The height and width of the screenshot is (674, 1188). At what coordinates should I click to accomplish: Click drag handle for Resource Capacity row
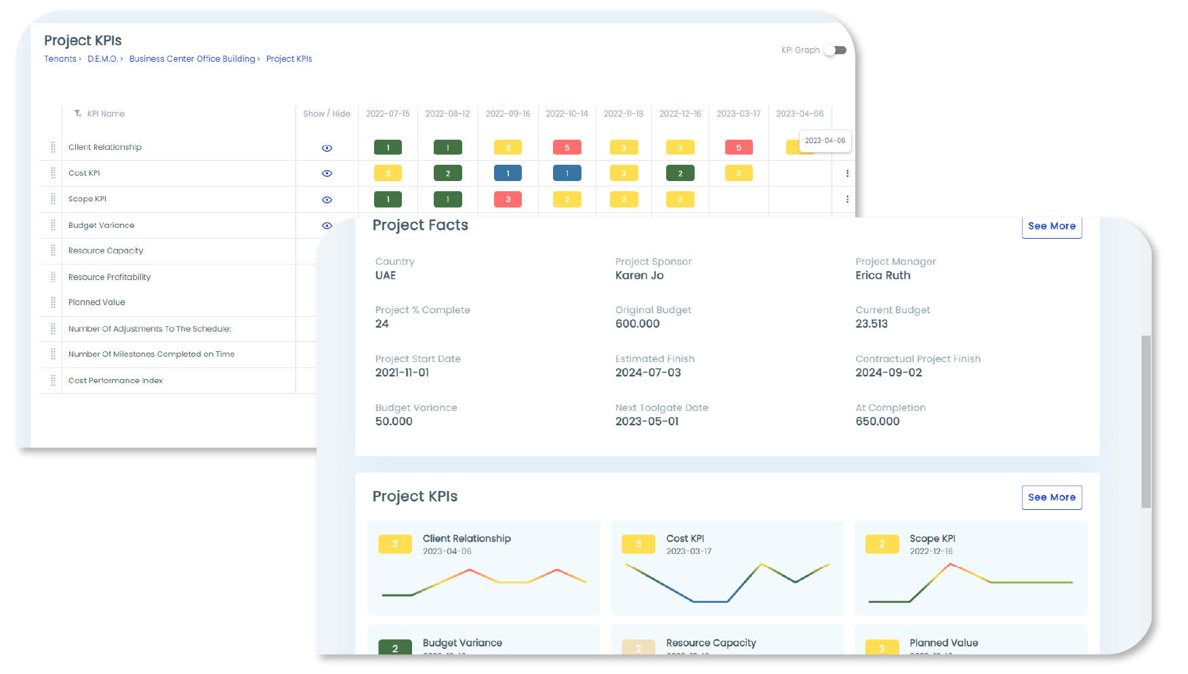[53, 251]
